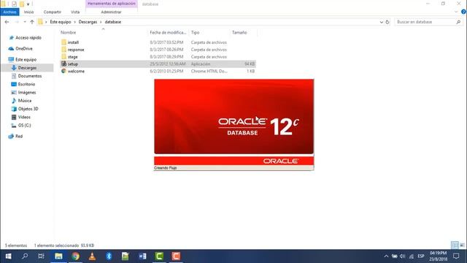
Task: Click the setup application icon
Action: point(63,64)
